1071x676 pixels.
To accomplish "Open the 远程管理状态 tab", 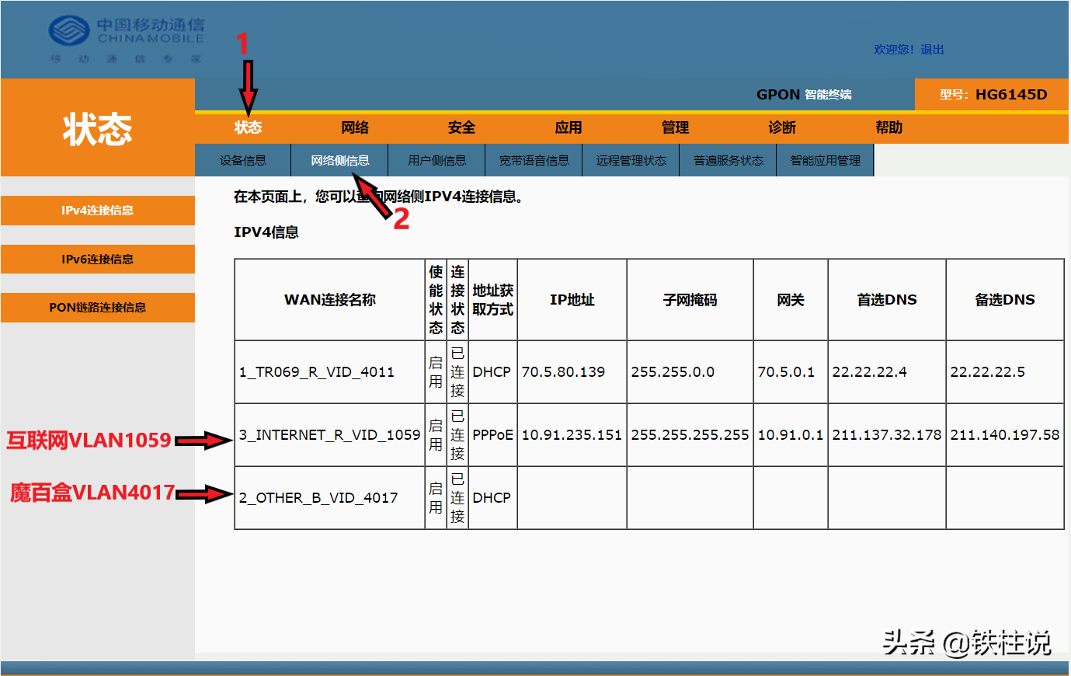I will [x=631, y=159].
